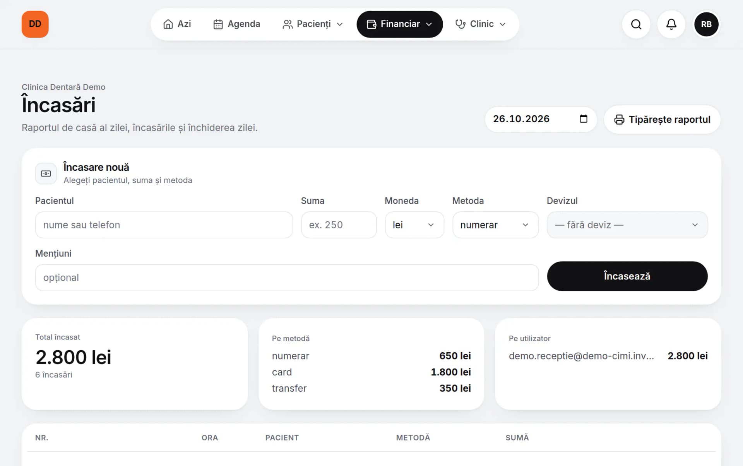Click the home icon next to Azi

[168, 24]
